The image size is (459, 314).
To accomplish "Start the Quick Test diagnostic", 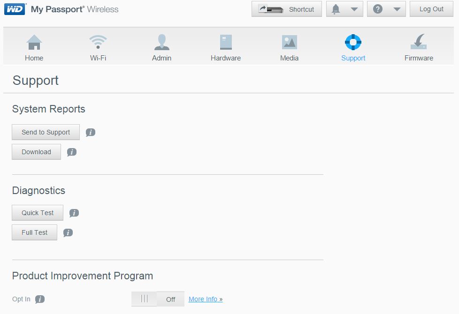I will [38, 213].
